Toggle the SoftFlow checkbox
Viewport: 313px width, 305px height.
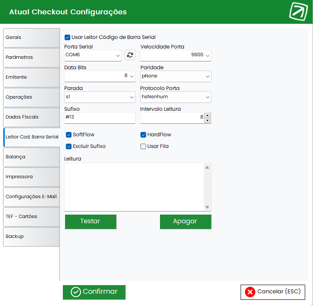pyautogui.click(x=68, y=135)
